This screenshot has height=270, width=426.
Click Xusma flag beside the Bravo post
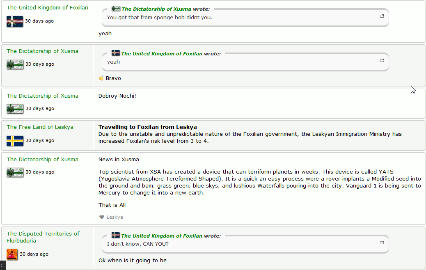[x=15, y=64]
